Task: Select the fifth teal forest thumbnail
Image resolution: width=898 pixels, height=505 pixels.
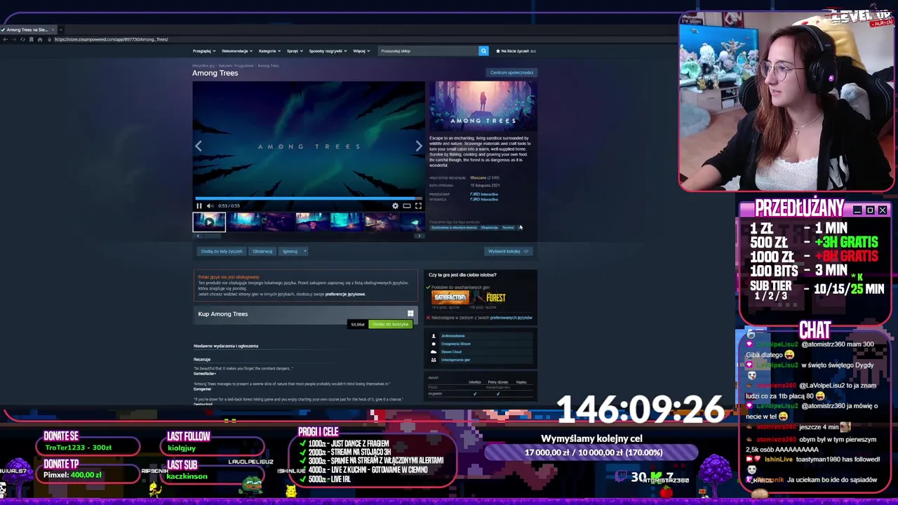Action: [x=346, y=222]
